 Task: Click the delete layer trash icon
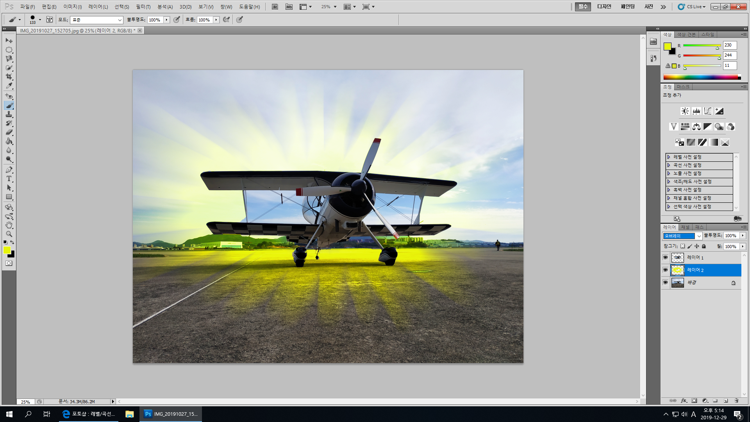[x=736, y=401]
